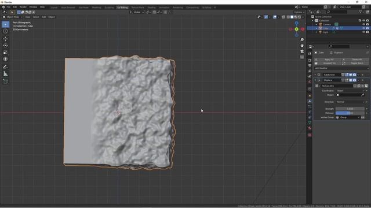Toggle Subdivision modifier render display

coord(354,75)
